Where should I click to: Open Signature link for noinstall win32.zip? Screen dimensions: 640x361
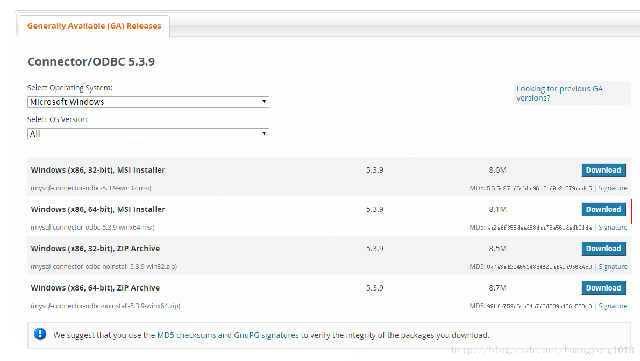pos(613,266)
